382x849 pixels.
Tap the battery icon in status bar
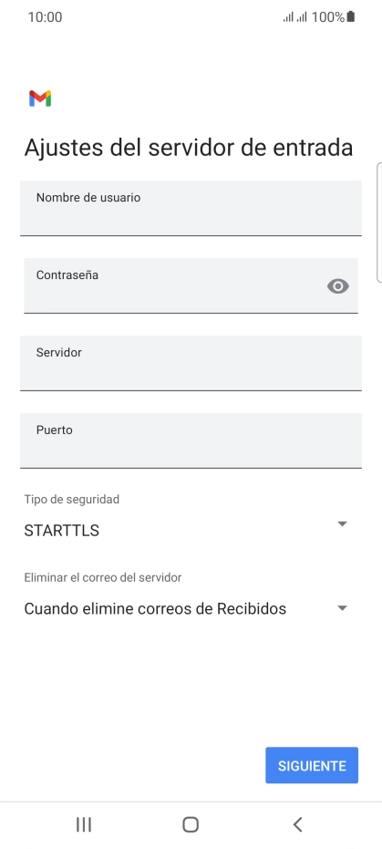(351, 16)
